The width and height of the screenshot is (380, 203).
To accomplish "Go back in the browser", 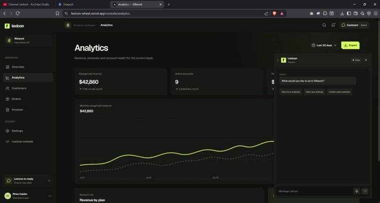I will click(x=4, y=13).
